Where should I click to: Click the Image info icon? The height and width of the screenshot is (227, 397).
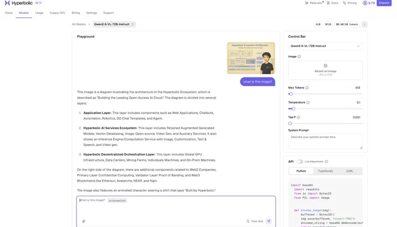(x=299, y=56)
